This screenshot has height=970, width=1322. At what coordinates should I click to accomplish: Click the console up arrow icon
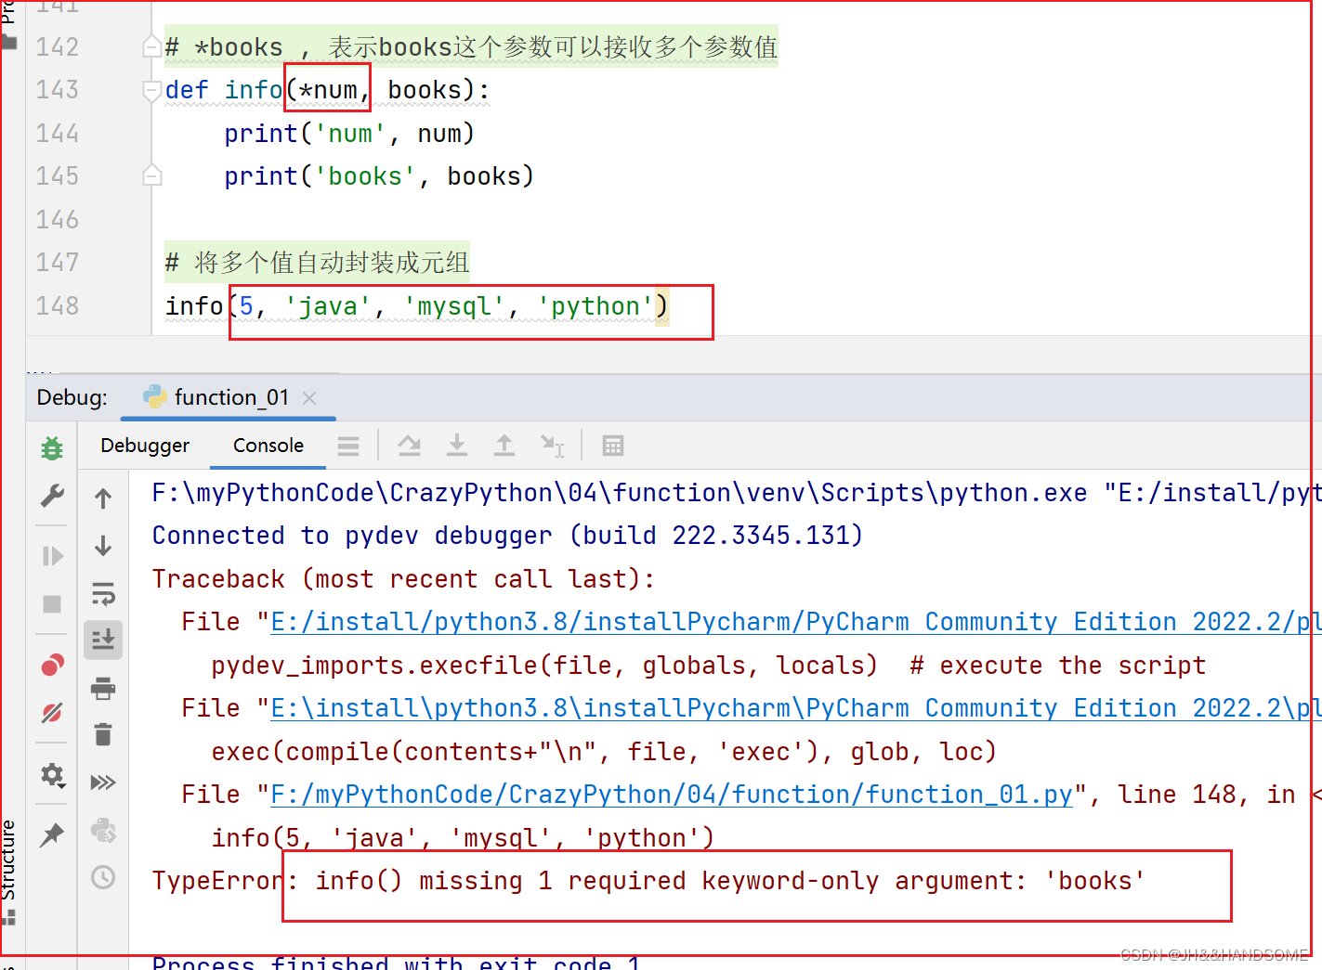click(103, 498)
